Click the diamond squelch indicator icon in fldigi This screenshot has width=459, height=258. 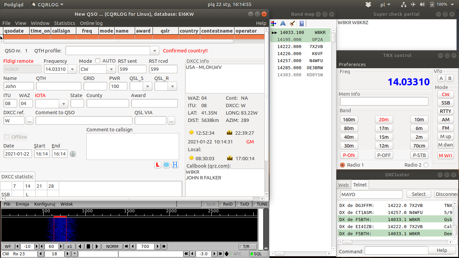click(x=227, y=254)
